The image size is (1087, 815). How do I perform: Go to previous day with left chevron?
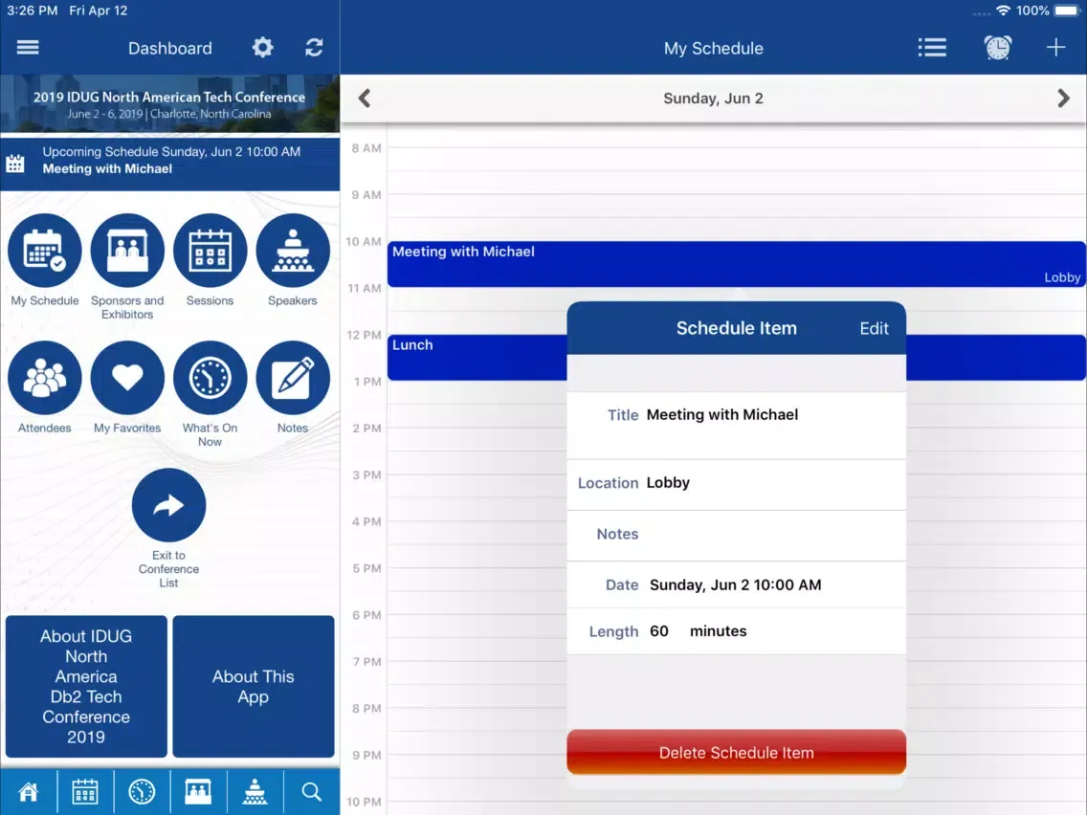[x=365, y=99]
